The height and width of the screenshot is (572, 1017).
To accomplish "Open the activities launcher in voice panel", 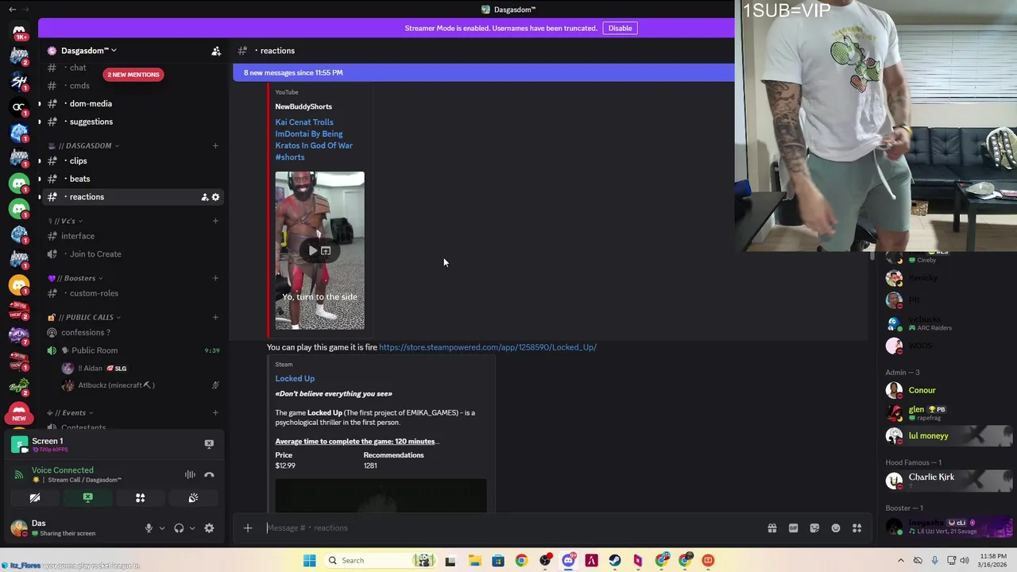I will coord(141,498).
